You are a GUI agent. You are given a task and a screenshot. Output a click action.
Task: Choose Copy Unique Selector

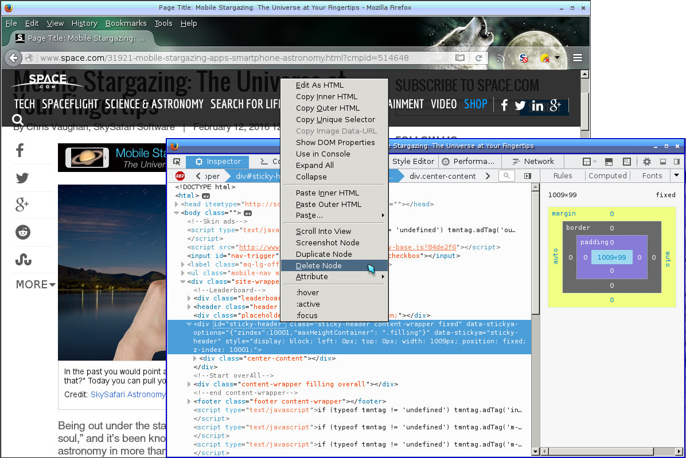click(334, 120)
